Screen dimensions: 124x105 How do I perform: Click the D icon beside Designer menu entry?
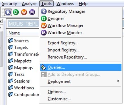pos(44,18)
